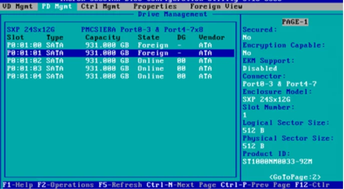Click Ctrl-N-Next Page shortcut
Viewport: 344px width, 189px height.
coord(181,185)
